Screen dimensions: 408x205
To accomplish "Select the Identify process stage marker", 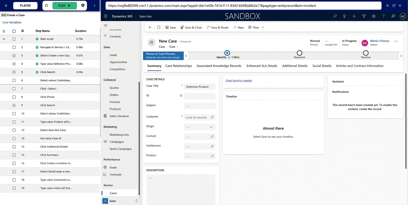I will 227,53.
